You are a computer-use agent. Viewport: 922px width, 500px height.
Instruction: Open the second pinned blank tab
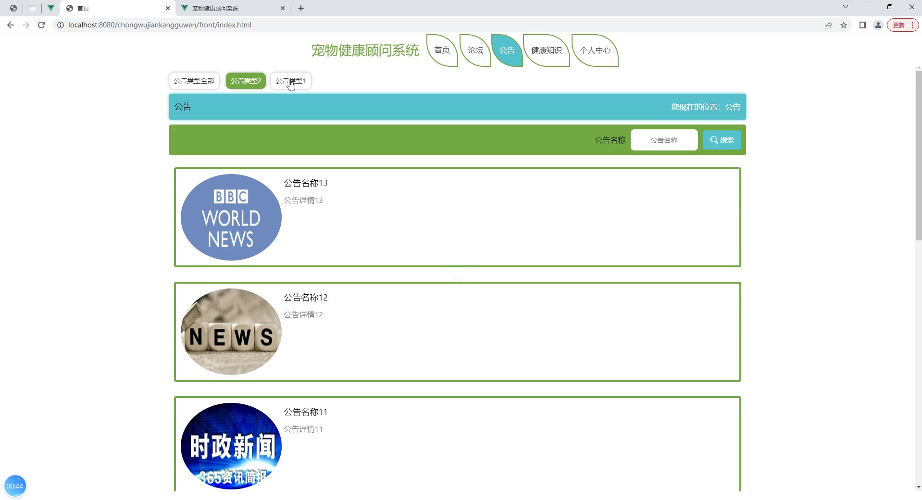pos(32,8)
